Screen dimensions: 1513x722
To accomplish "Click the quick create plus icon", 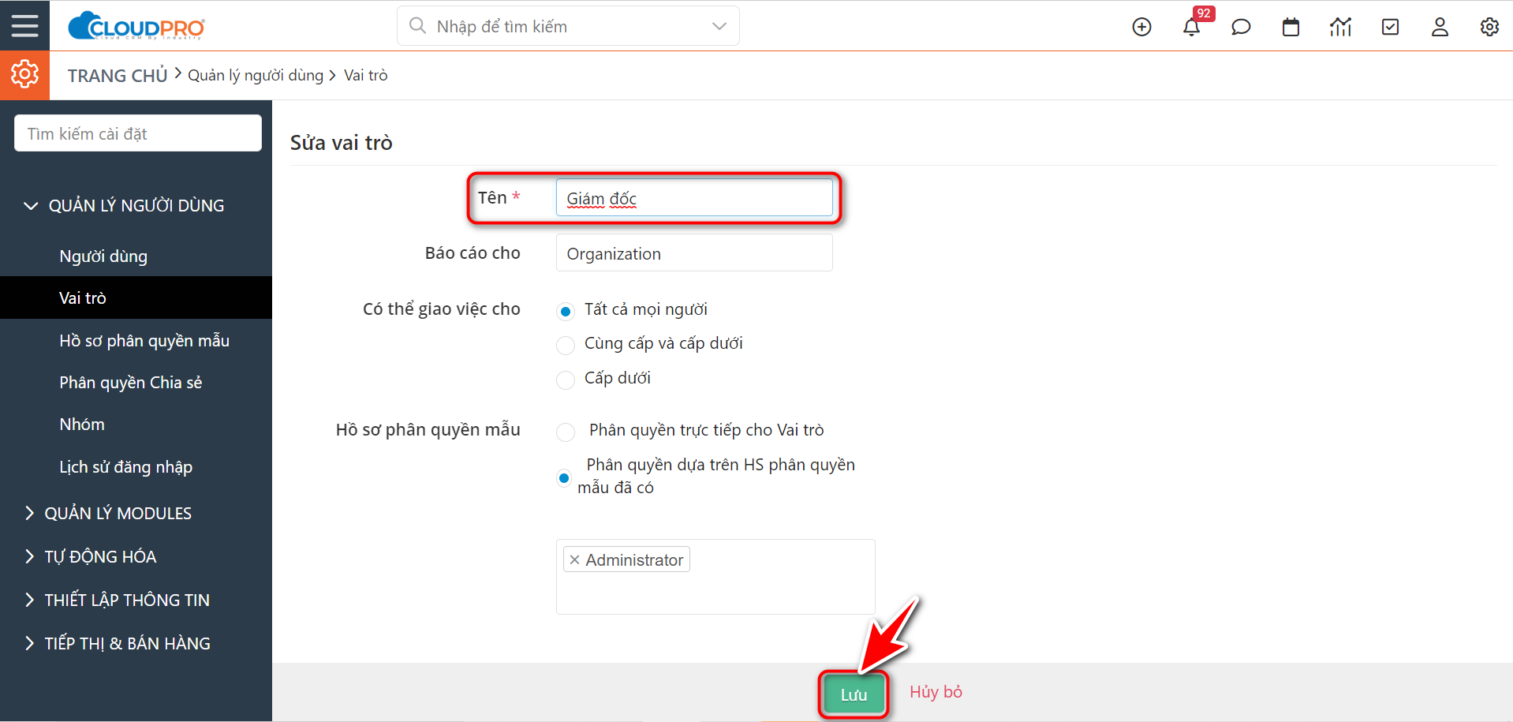I will (1141, 27).
